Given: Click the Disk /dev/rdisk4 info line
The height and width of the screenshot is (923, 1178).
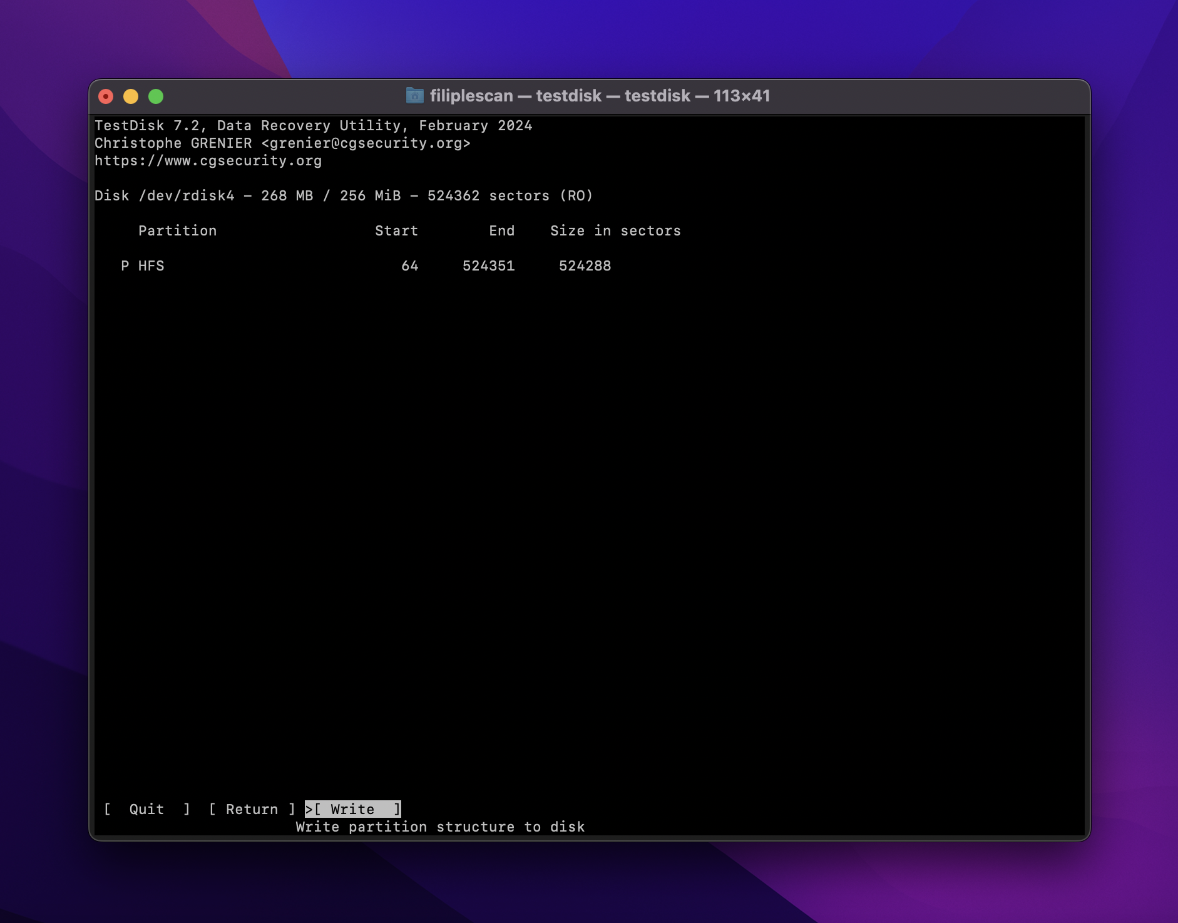Looking at the screenshot, I should (x=344, y=195).
